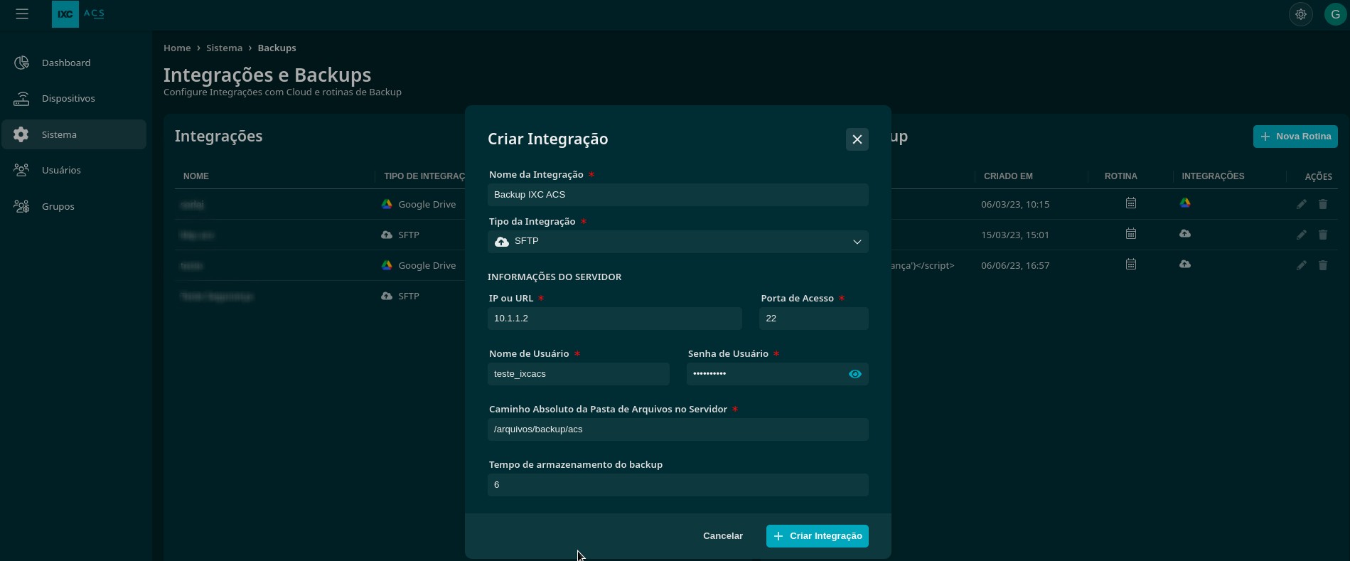The width and height of the screenshot is (1350, 561).
Task: Click Home breadcrumb link
Action: pos(177,48)
